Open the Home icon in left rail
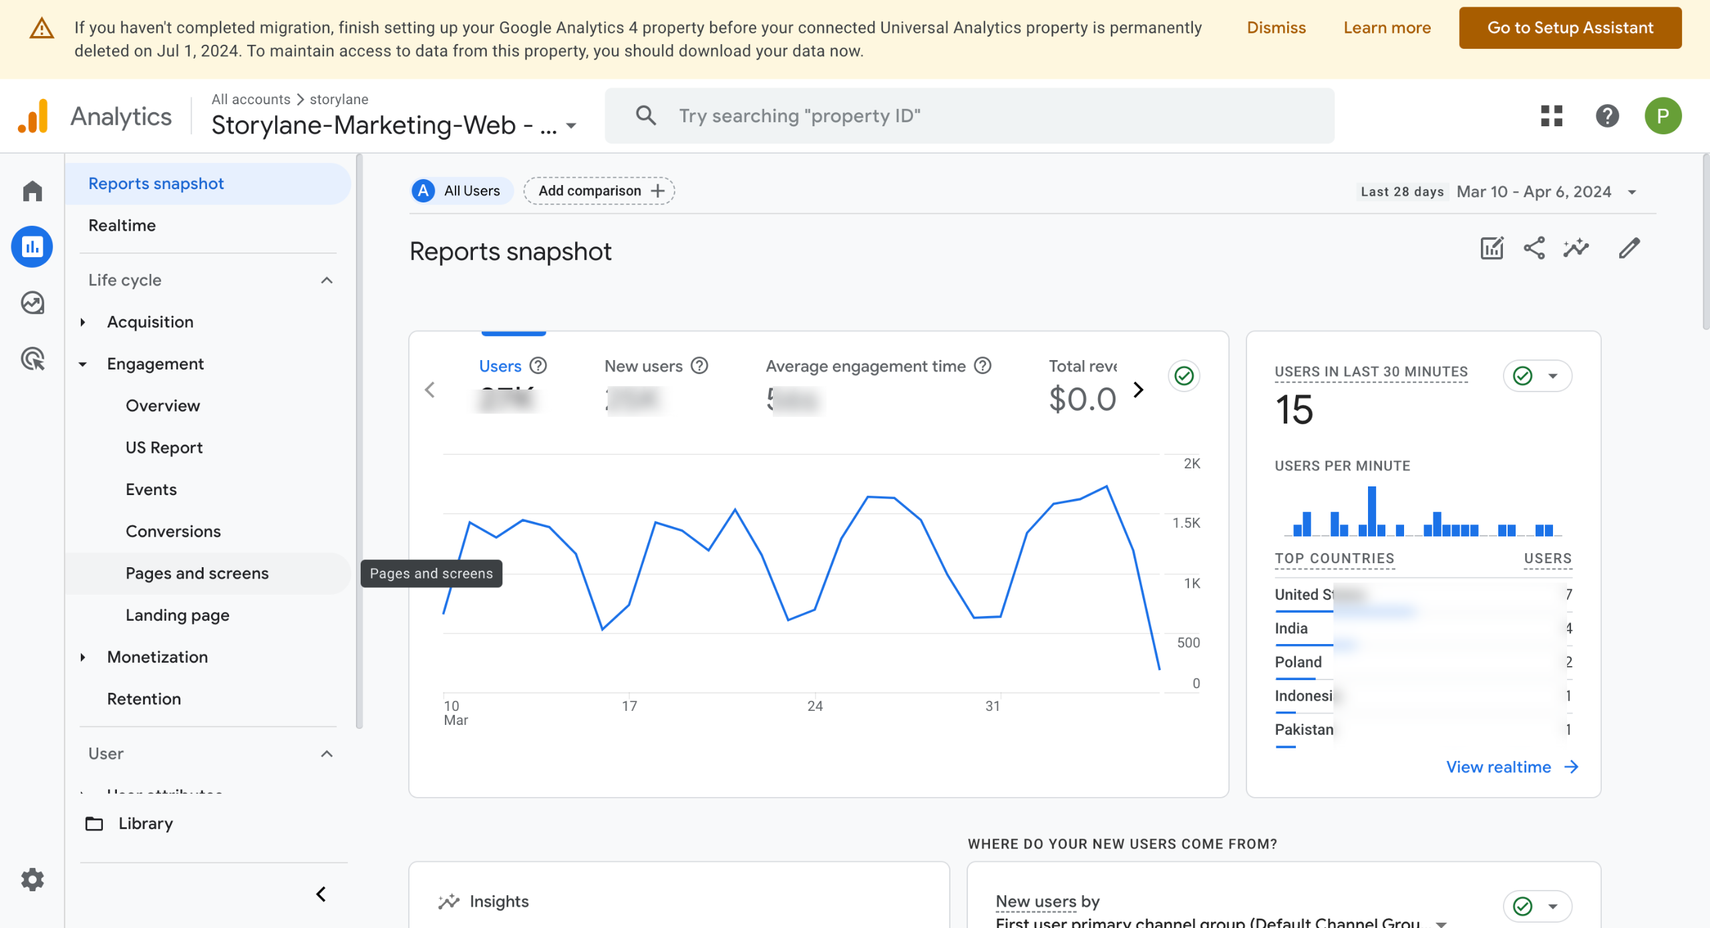 (x=32, y=191)
